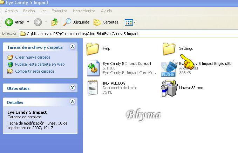The width and height of the screenshot is (238, 153).
Task: Open the Edición menu
Action: 29,11
